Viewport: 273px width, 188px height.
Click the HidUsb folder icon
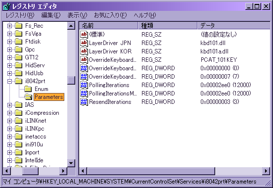(x=19, y=73)
